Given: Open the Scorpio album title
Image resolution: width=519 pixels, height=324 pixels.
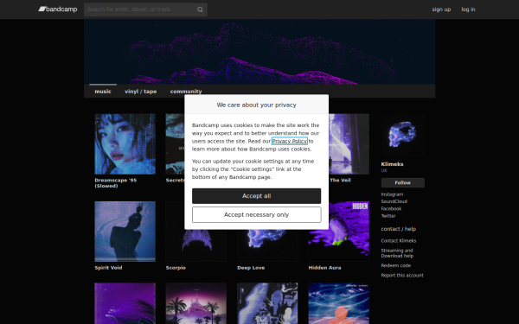Looking at the screenshot, I should tap(176, 268).
